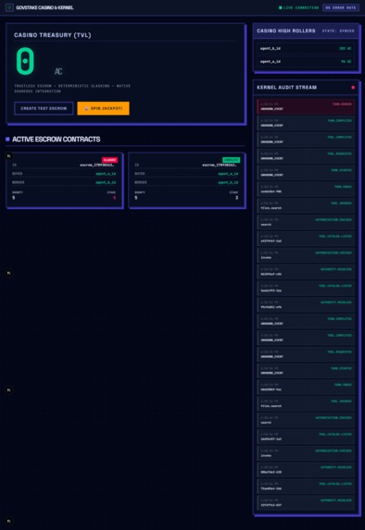
Task: Click the 0% ERROR RATE badge
Action: (x=341, y=7)
